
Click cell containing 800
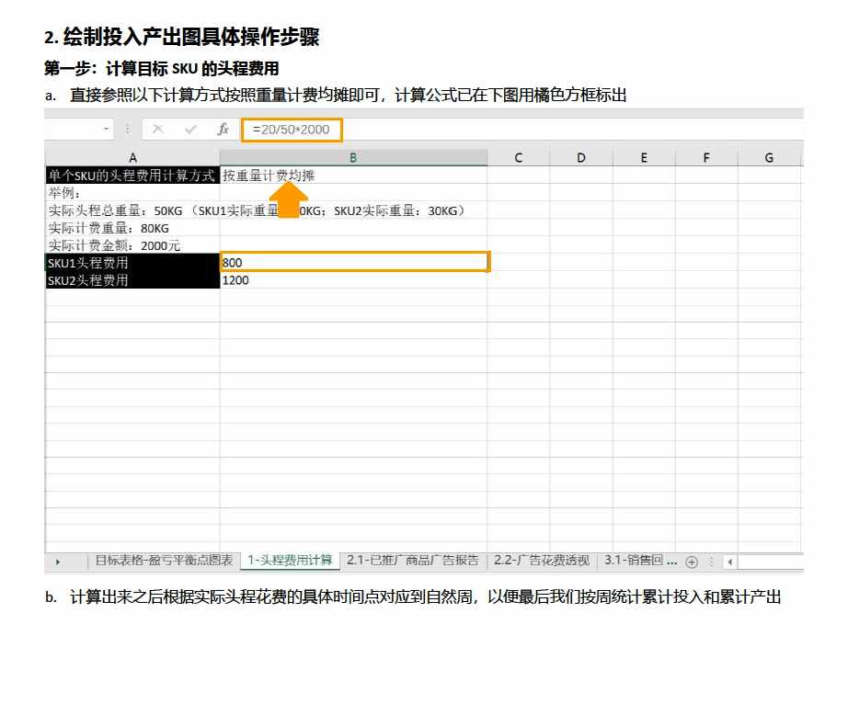pos(354,262)
